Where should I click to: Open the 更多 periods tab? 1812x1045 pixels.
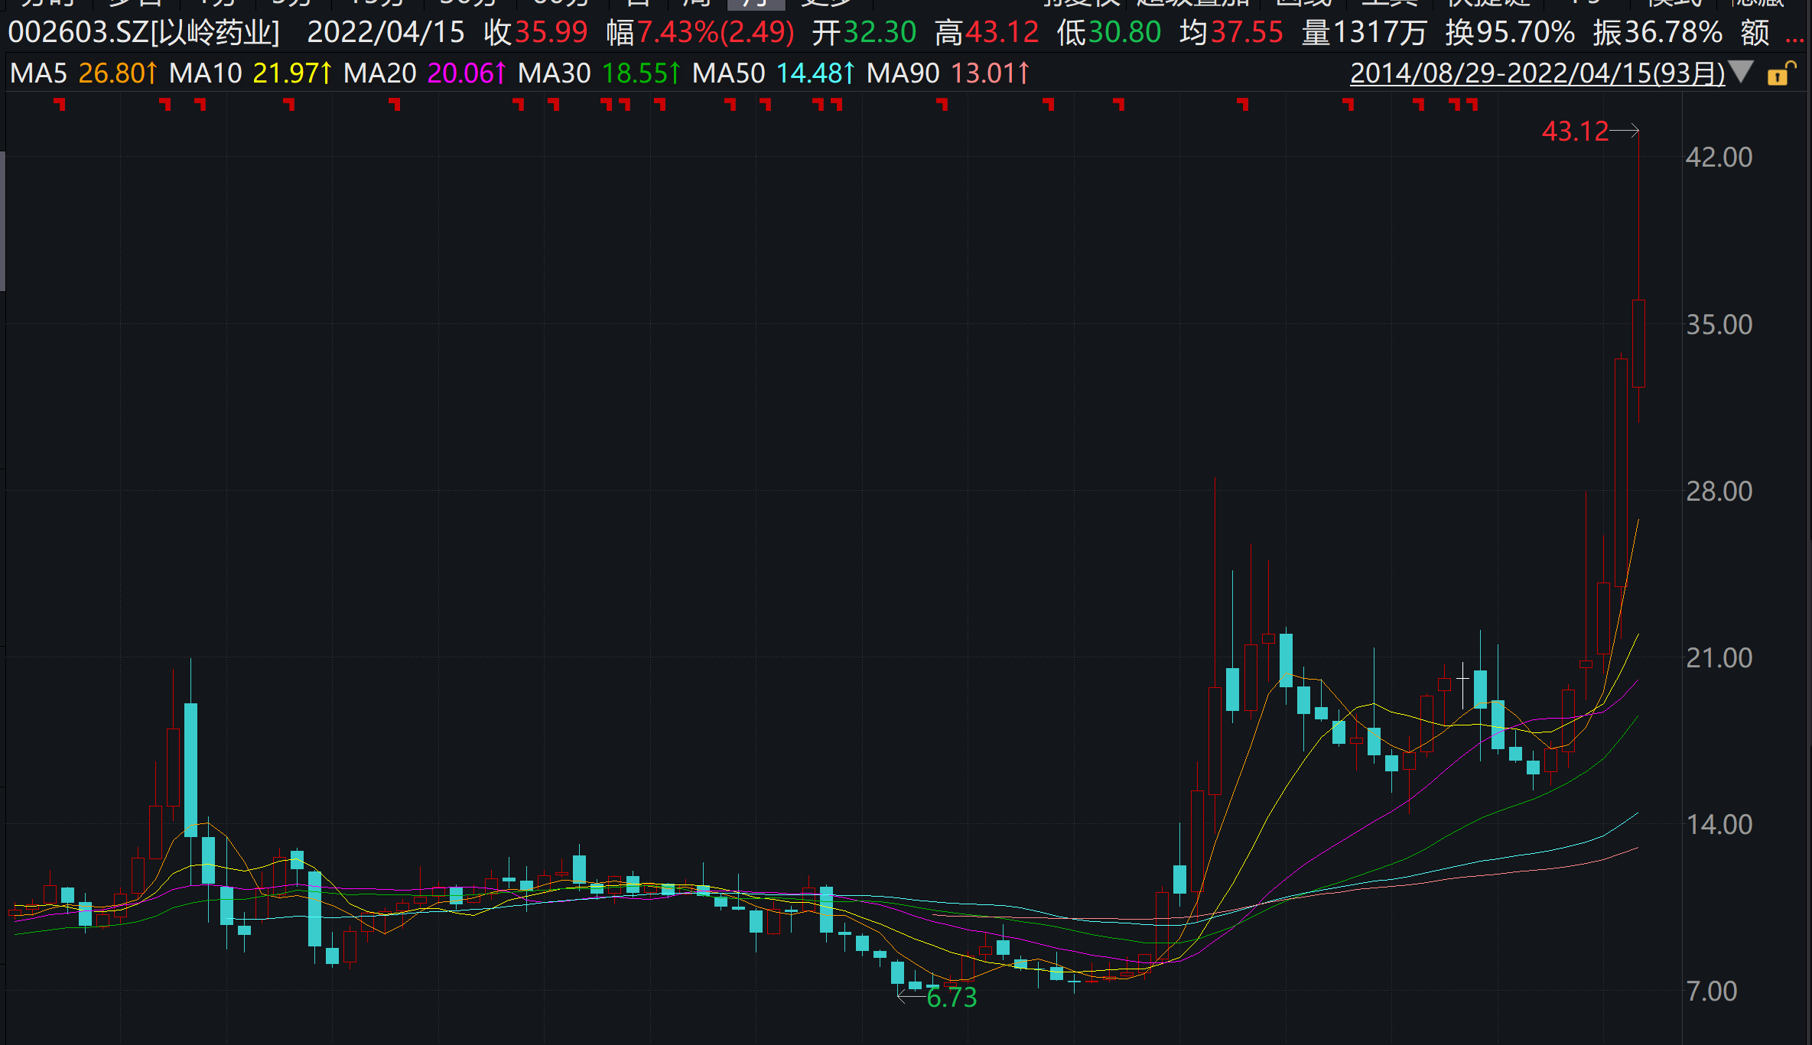pyautogui.click(x=826, y=3)
